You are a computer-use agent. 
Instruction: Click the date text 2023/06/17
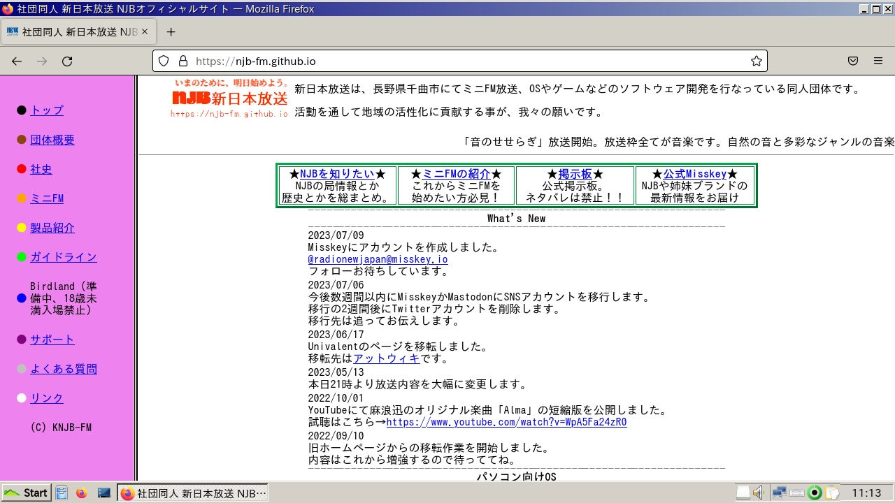click(336, 334)
